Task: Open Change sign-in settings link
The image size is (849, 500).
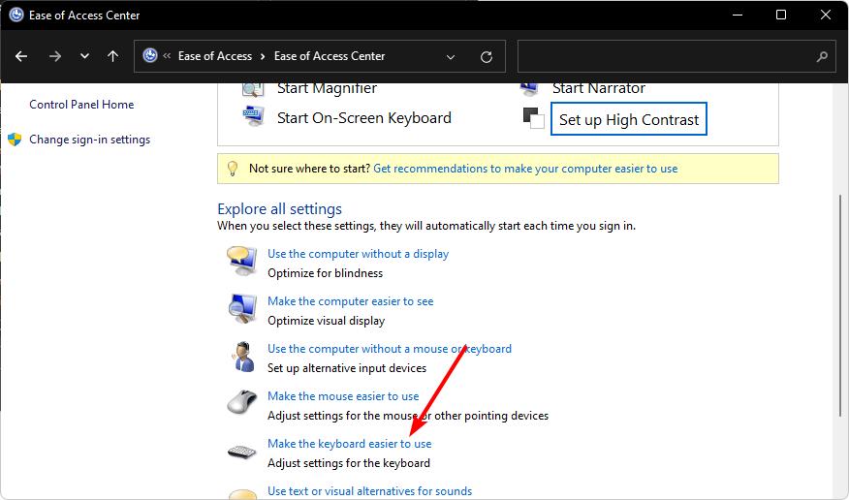Action: point(90,140)
